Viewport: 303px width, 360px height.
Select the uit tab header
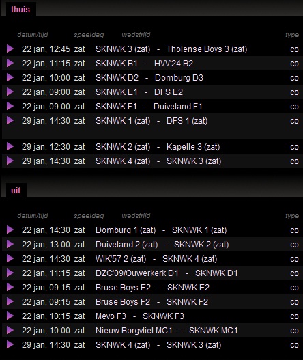tap(16, 191)
